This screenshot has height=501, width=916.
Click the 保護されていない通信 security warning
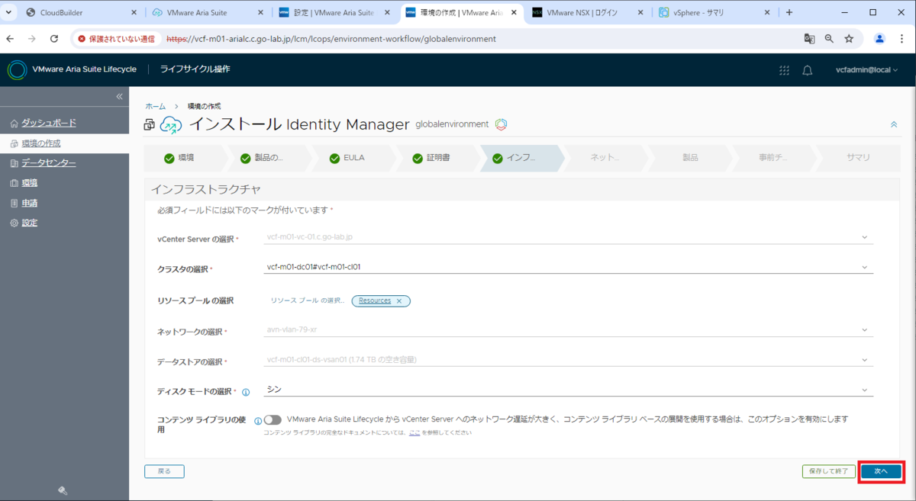[117, 38]
